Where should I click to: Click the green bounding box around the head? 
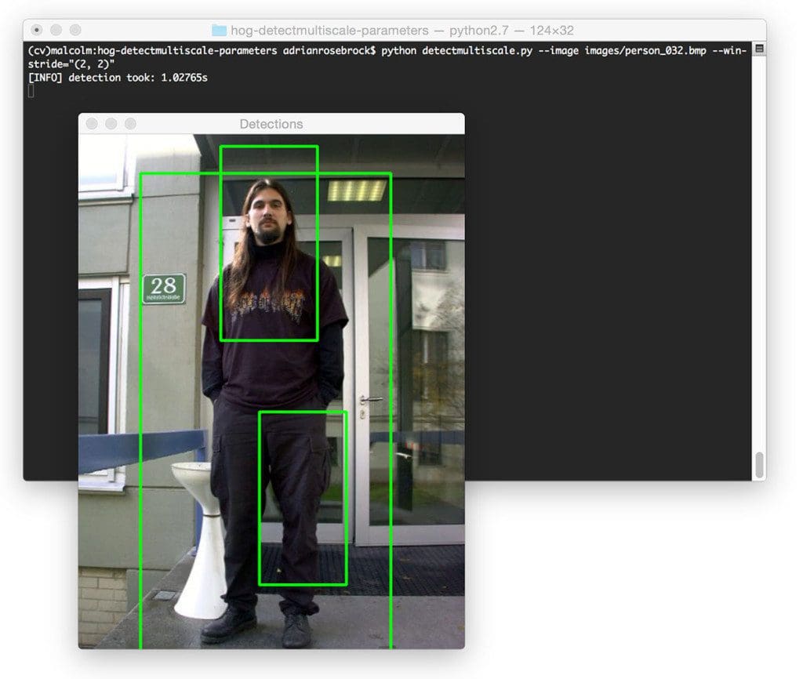click(269, 147)
